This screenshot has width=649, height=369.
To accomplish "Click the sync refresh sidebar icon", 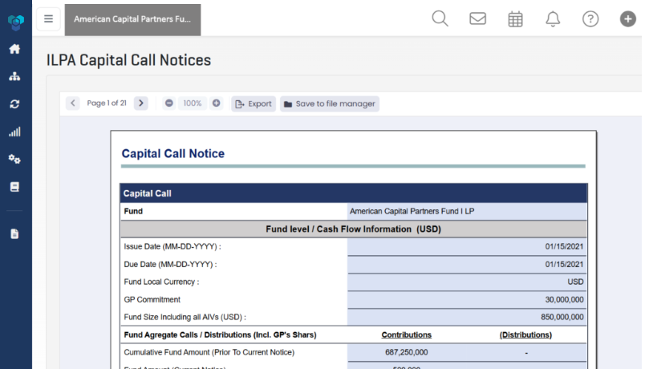I will coord(14,104).
